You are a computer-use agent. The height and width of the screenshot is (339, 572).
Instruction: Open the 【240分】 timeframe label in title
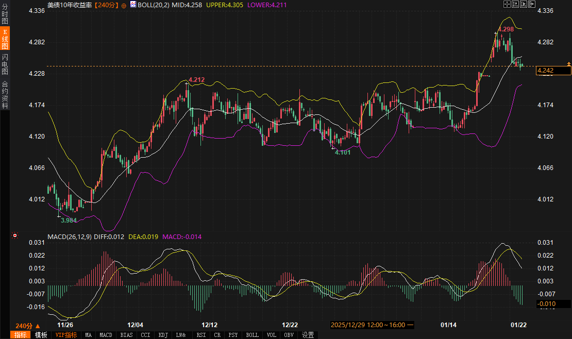107,5
